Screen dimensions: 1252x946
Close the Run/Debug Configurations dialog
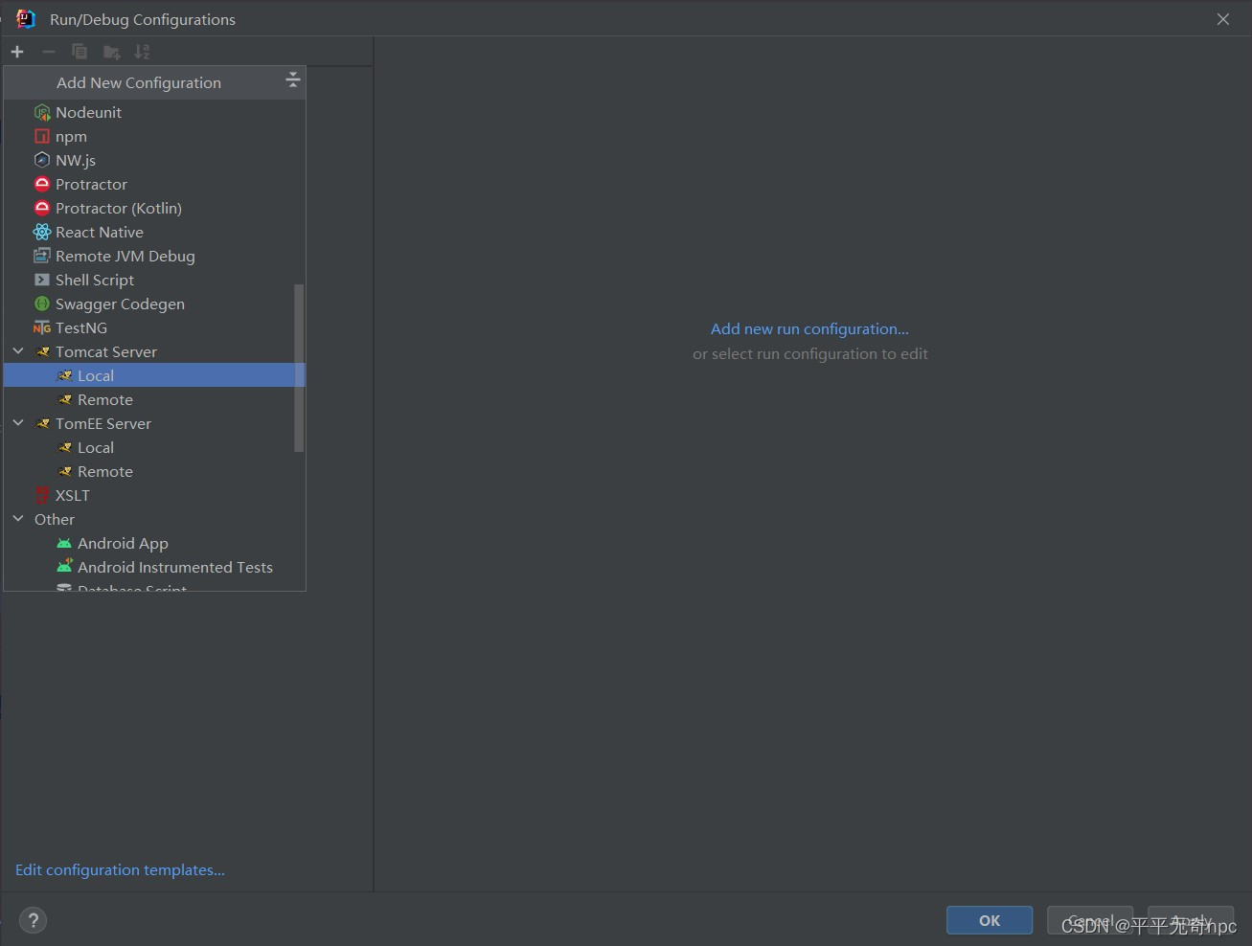click(x=1223, y=19)
